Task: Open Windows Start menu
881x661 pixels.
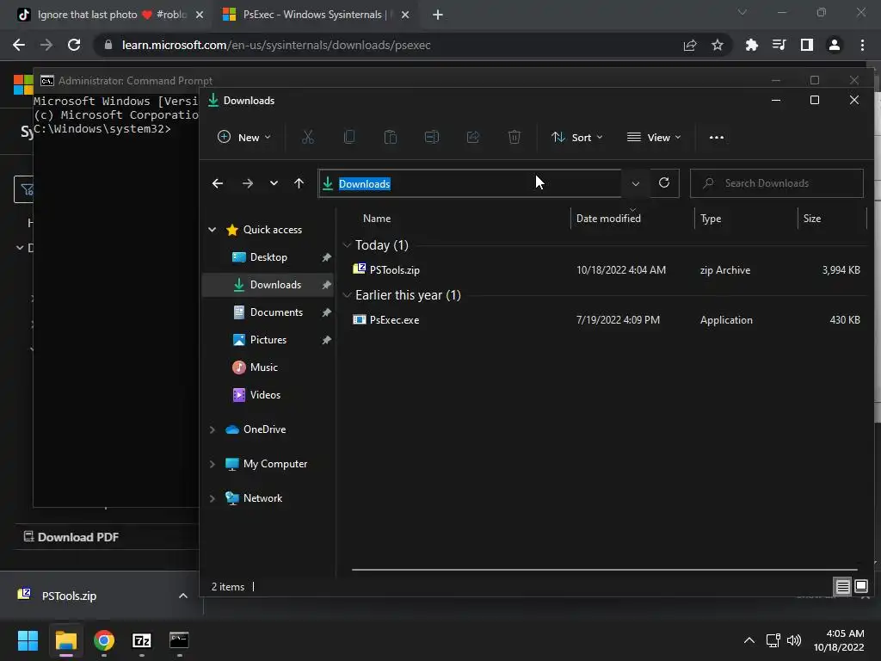Action: (x=28, y=640)
